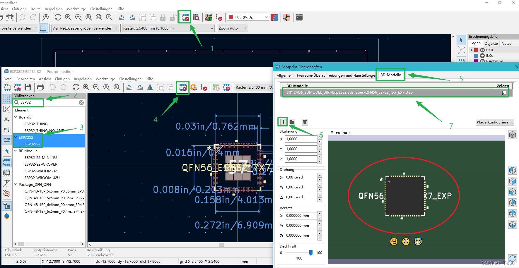Switch to the 3D-Modelle tab
The width and height of the screenshot is (519, 268).
[391, 75]
